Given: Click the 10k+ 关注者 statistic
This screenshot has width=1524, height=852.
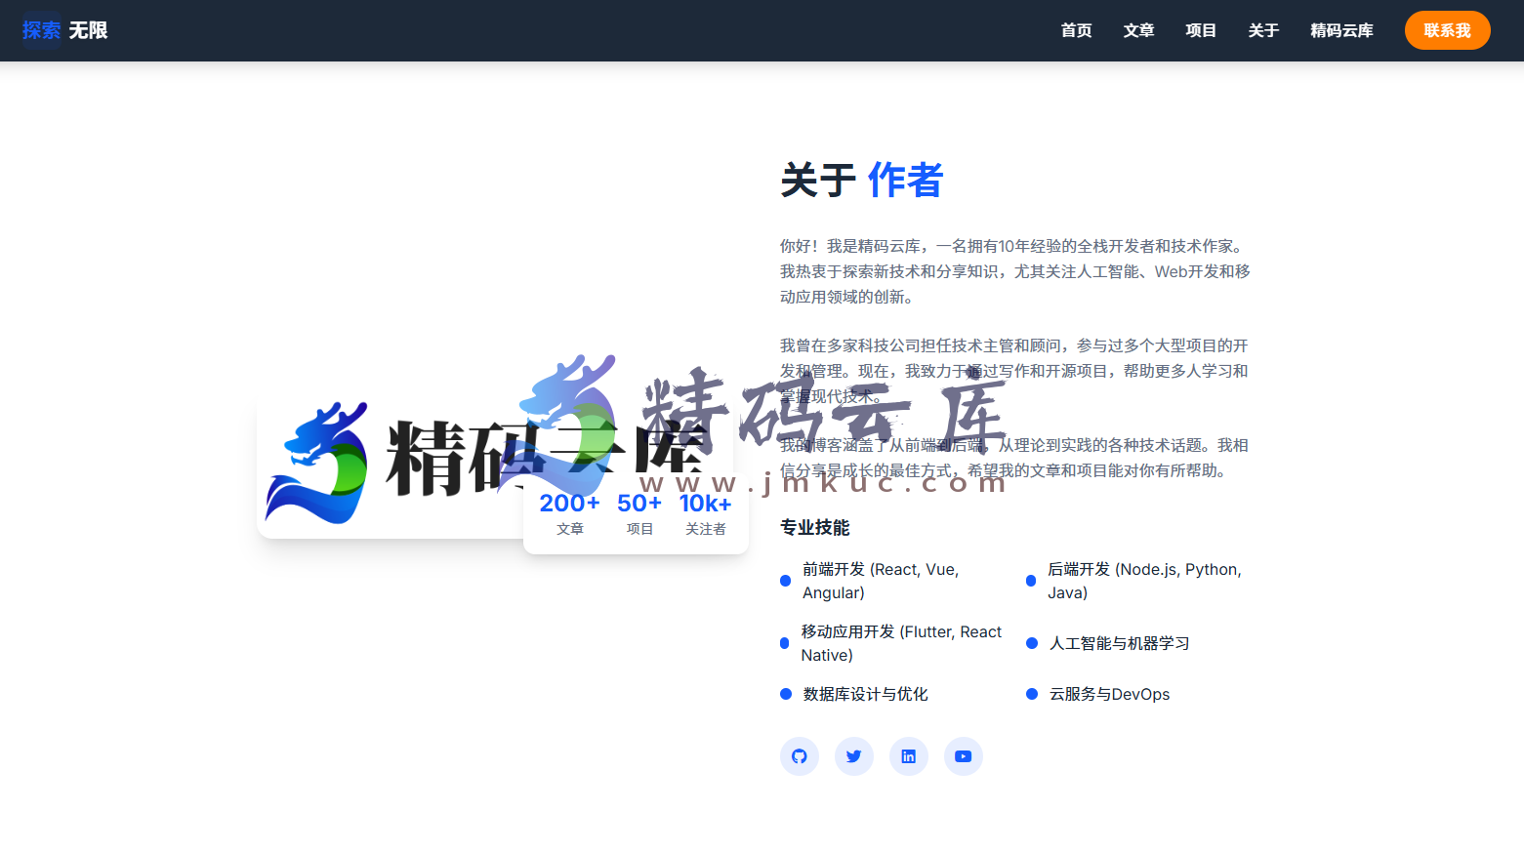Looking at the screenshot, I should pyautogui.click(x=706, y=514).
